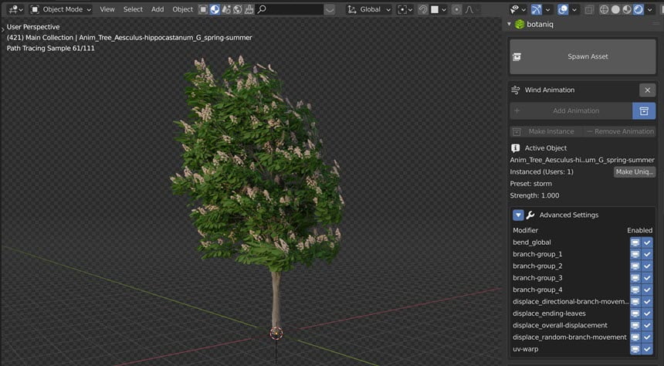Uncheck the branch-group_2 enabled checkbox
The image size is (664, 366).
click(647, 266)
